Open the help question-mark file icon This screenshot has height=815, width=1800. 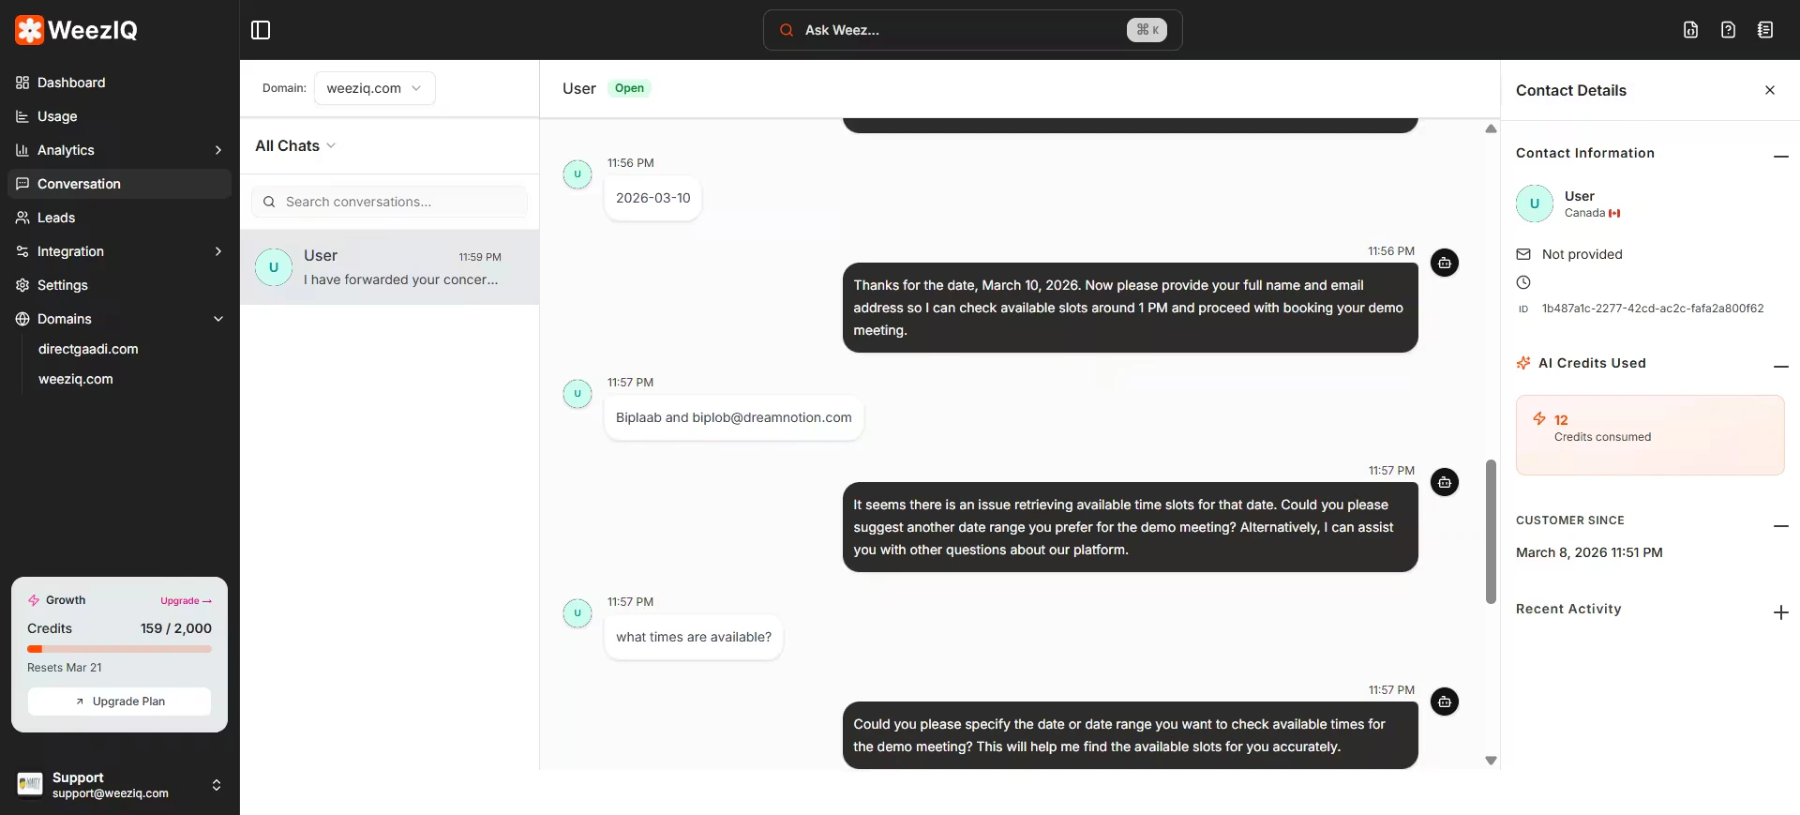[x=1729, y=30]
